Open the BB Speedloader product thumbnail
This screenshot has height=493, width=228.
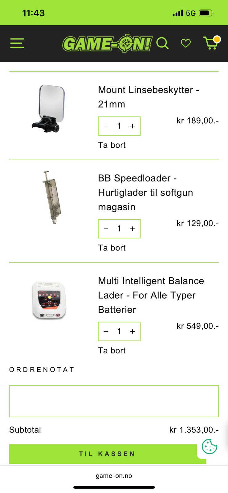tap(51, 197)
